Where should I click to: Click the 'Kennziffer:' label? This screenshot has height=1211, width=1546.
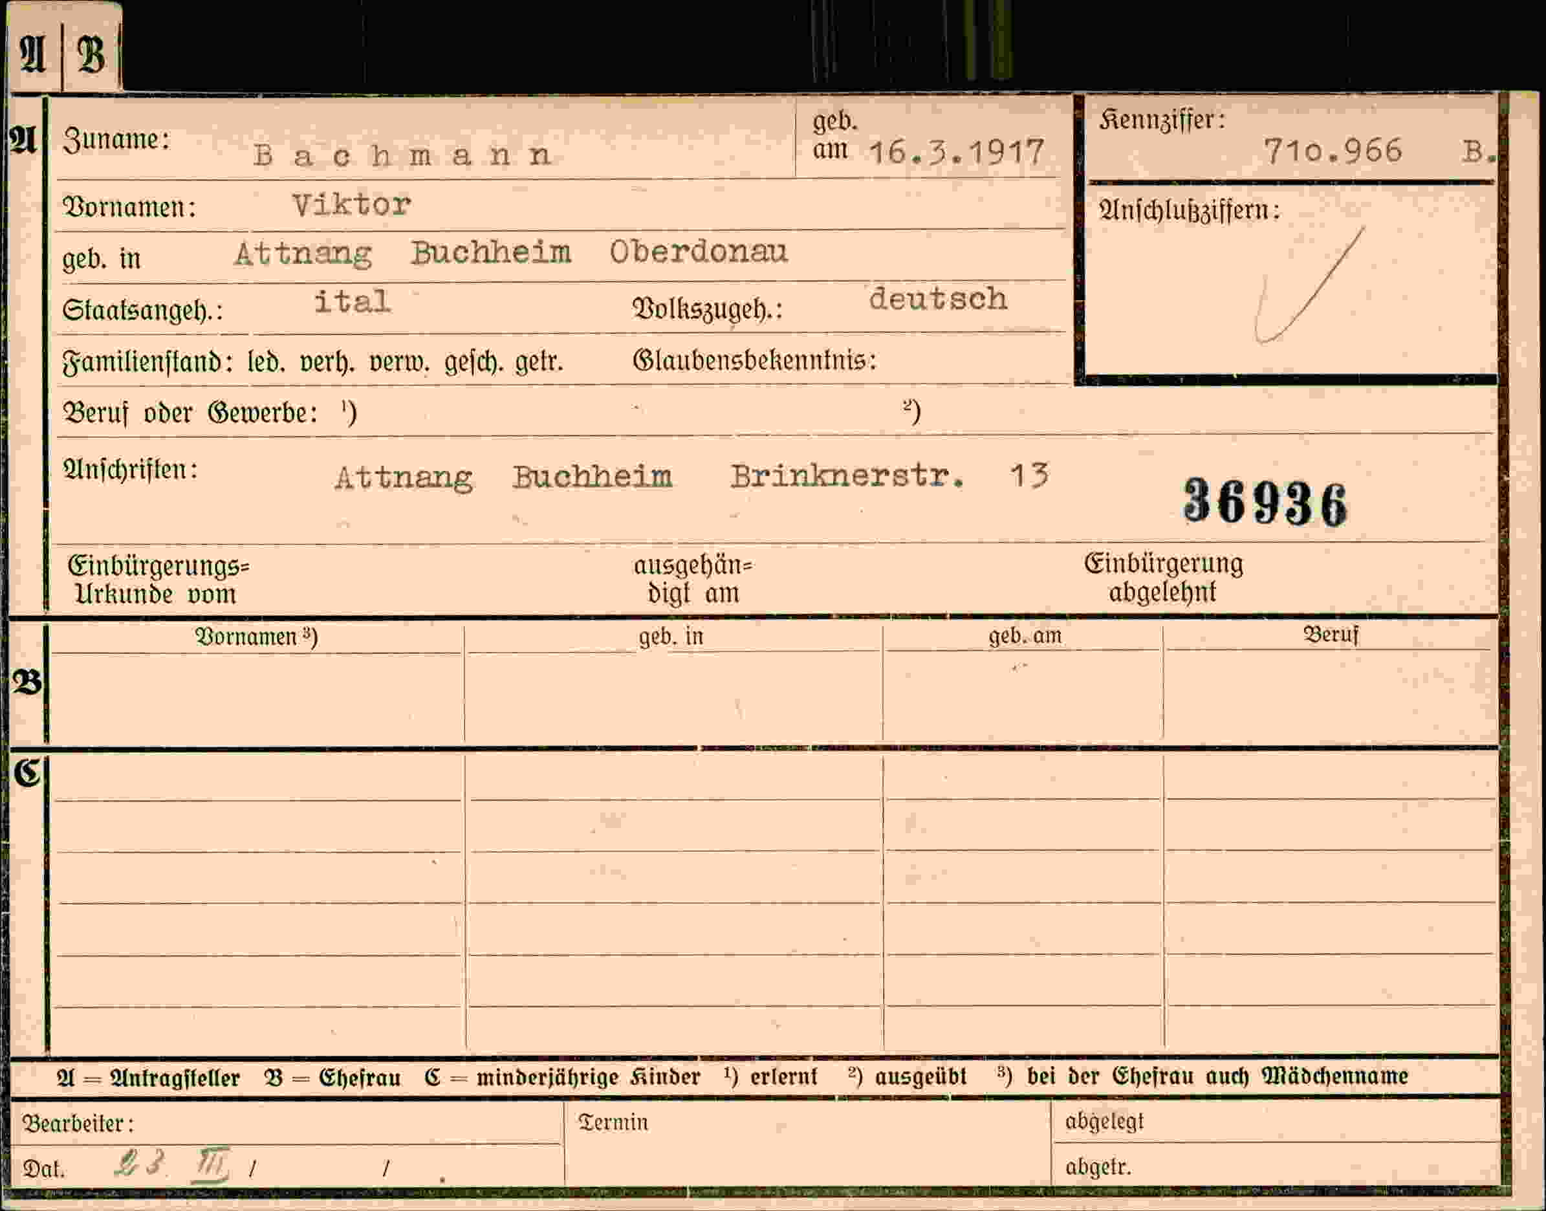point(1162,120)
